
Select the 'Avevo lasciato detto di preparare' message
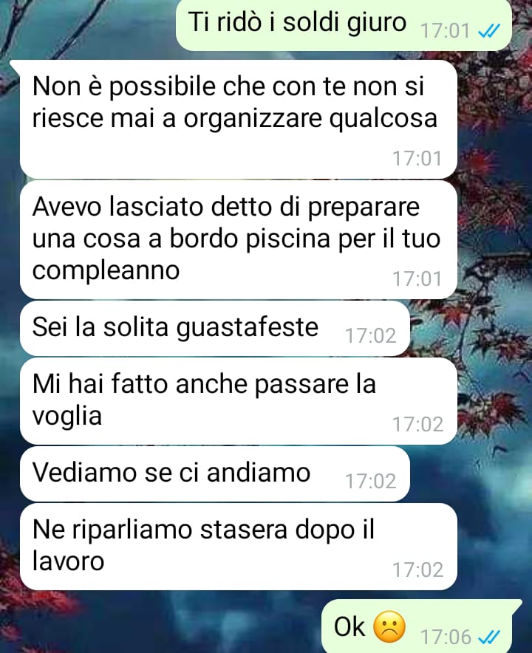pos(239,239)
